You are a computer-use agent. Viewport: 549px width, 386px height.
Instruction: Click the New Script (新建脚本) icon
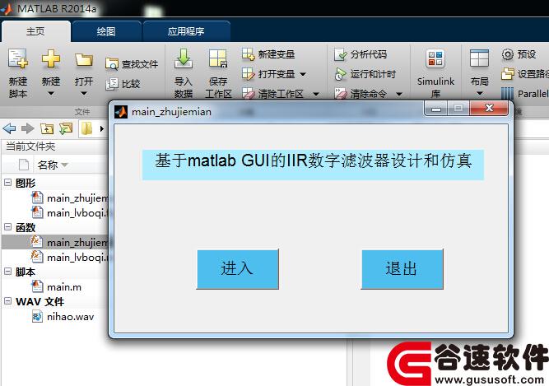[x=18, y=58]
